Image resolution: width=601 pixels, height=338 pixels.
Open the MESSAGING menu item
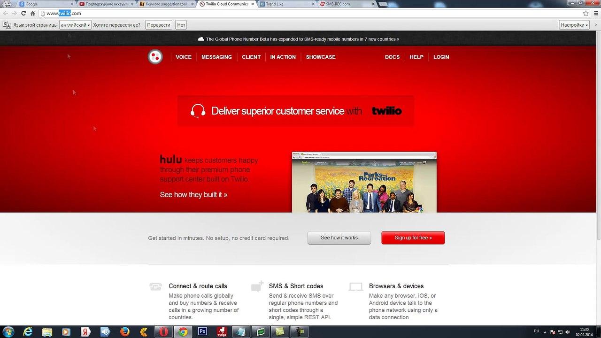pyautogui.click(x=216, y=57)
